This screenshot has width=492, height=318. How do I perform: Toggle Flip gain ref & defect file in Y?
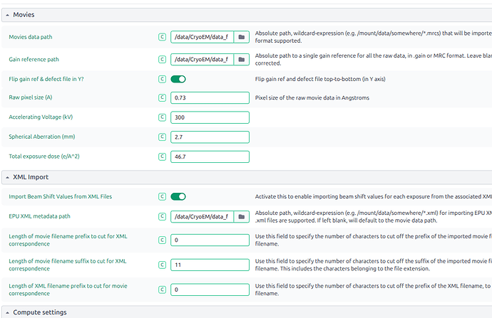coord(178,79)
